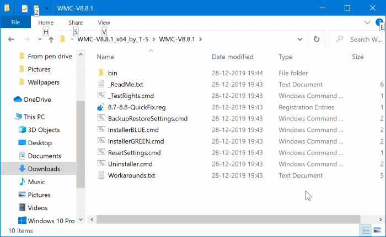Sort by the Name column header
Image resolution: width=386 pixels, height=237 pixels.
pos(105,57)
